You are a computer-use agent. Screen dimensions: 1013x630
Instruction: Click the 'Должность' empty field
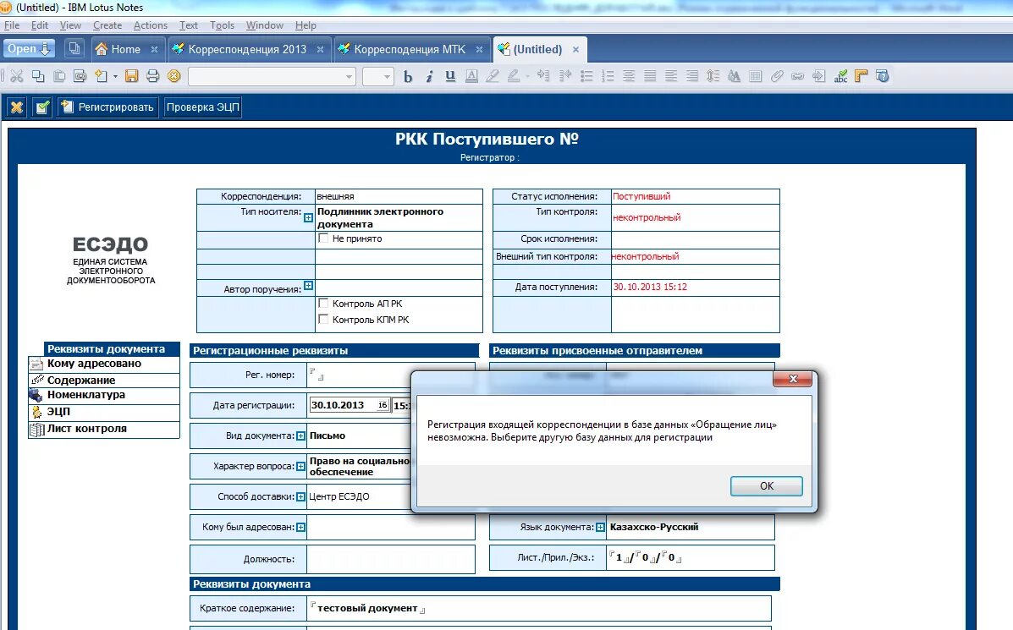[x=391, y=559]
